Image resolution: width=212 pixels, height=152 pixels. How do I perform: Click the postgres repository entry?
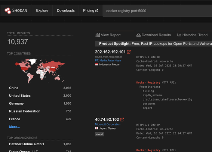point(149,104)
